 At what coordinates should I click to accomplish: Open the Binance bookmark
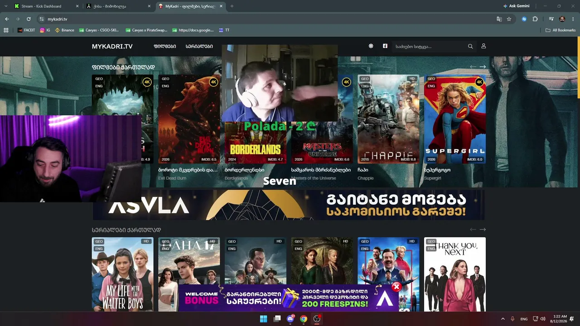(x=65, y=30)
